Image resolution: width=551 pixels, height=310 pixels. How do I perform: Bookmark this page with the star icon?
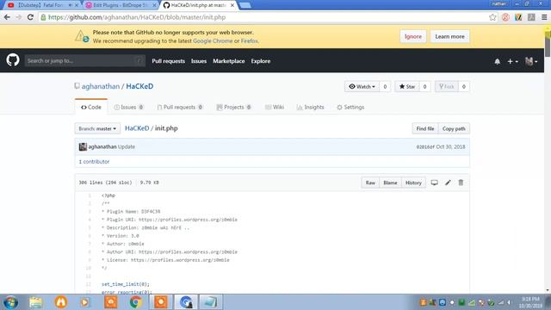click(492, 17)
